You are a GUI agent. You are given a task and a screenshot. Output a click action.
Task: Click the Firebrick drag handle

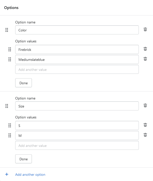tap(10, 49)
